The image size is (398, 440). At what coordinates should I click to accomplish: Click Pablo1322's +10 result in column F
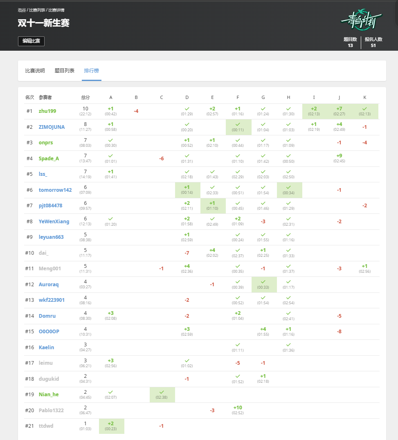tap(238, 408)
